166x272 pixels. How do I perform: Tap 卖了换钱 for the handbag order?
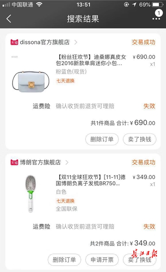[x=139, y=139]
